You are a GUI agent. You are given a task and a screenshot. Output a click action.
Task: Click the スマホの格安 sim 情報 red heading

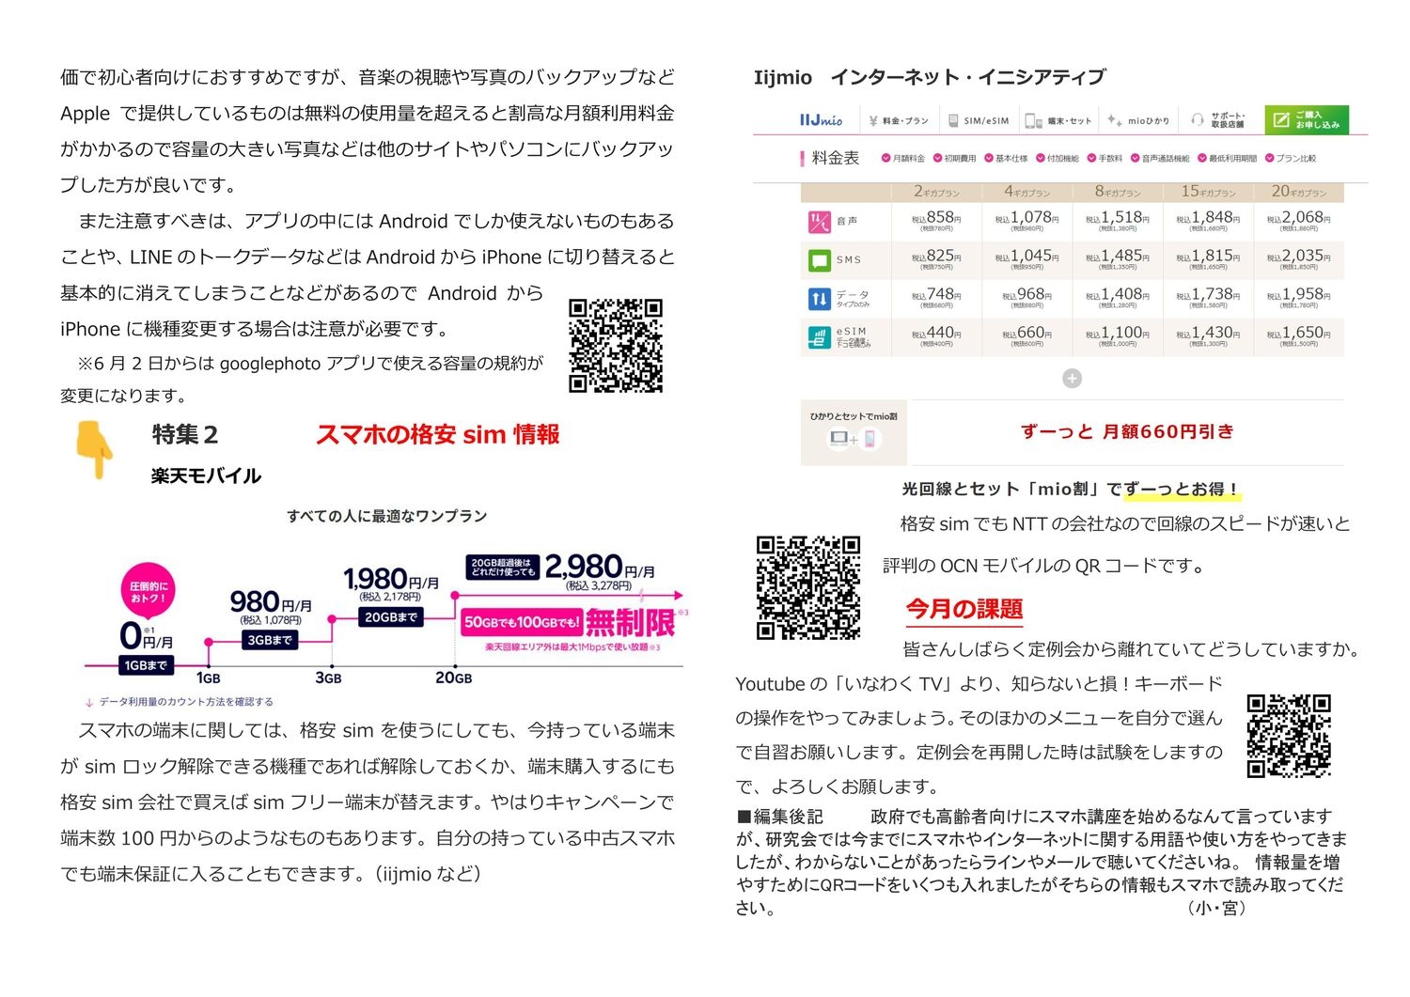438,434
